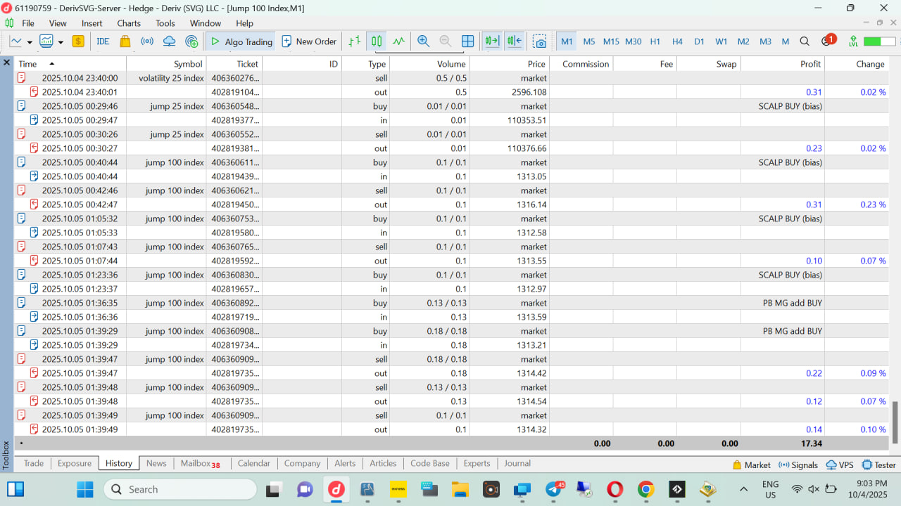Expand the indicators list dropdown arrow
Viewport: 901px width, 506px height.
61,42
